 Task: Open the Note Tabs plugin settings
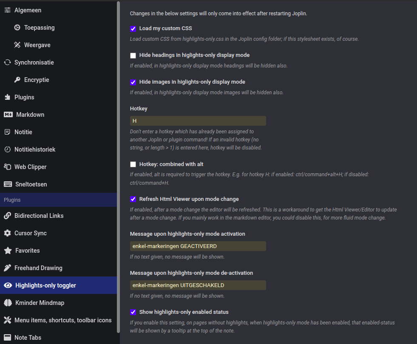pyautogui.click(x=8, y=337)
